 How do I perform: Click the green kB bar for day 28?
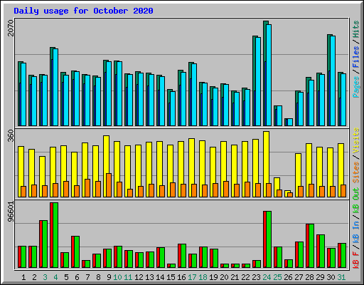pos(311,246)
